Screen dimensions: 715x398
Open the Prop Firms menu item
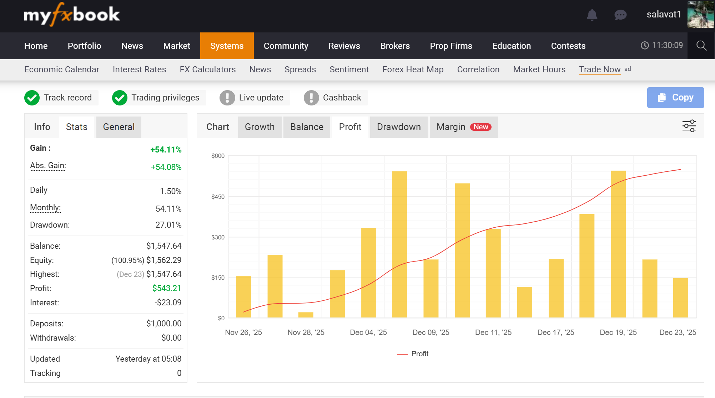point(451,46)
